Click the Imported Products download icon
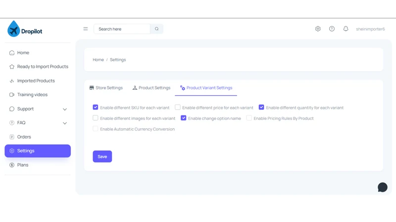Screen dimensions: 396x222 pos(12,81)
